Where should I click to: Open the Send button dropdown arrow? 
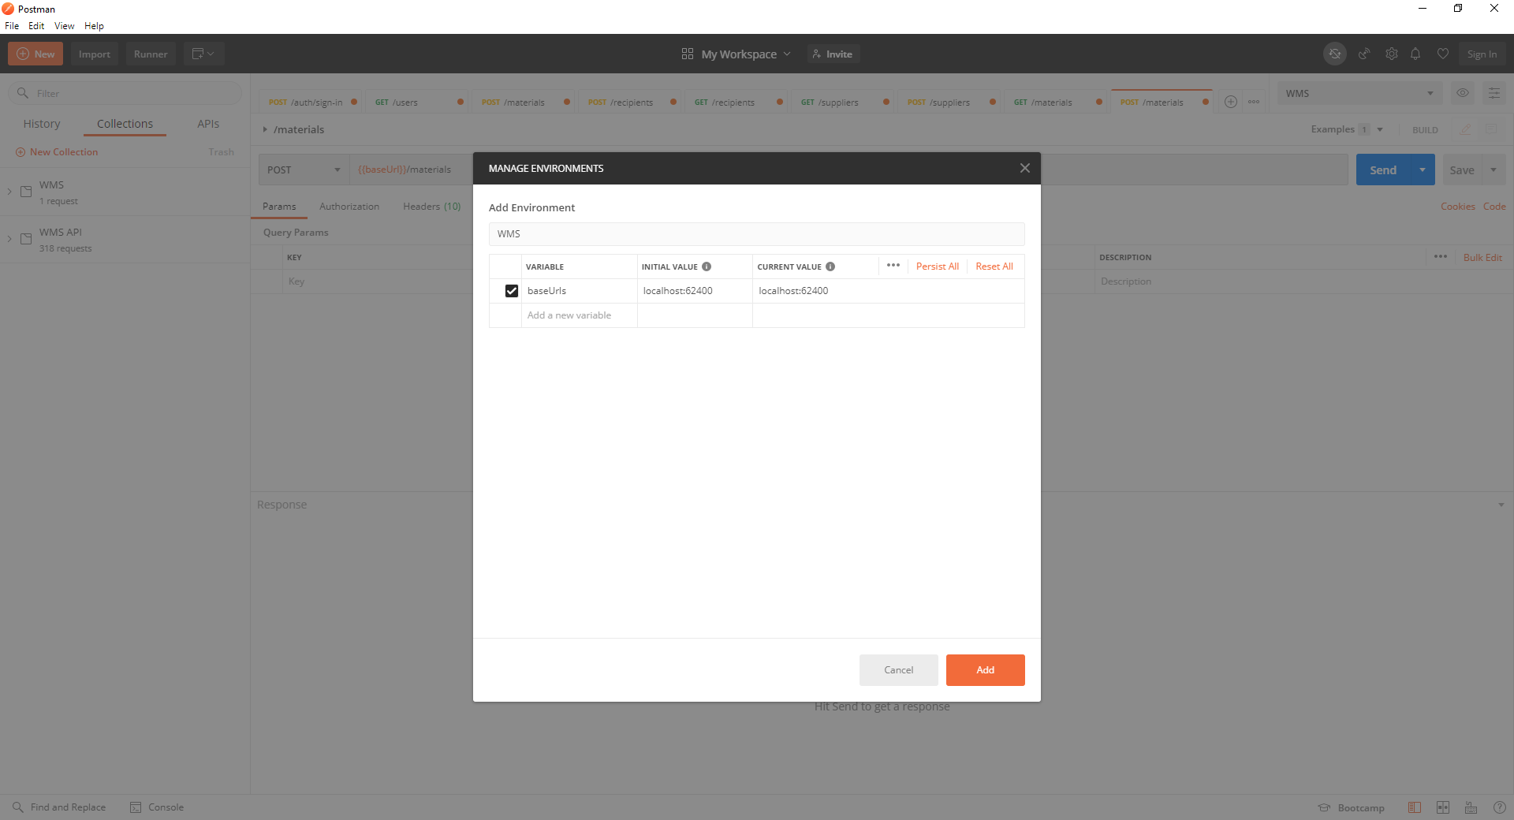click(1423, 170)
